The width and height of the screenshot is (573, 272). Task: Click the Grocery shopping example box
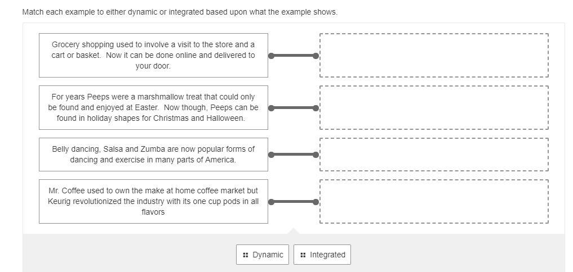(x=153, y=55)
